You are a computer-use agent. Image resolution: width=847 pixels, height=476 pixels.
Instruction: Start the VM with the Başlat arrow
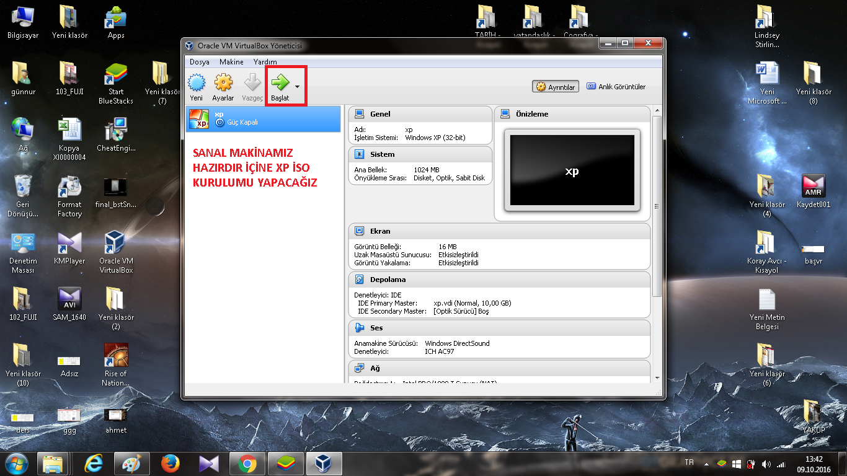pyautogui.click(x=280, y=87)
